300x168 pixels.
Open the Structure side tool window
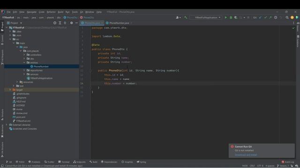tap(2, 114)
